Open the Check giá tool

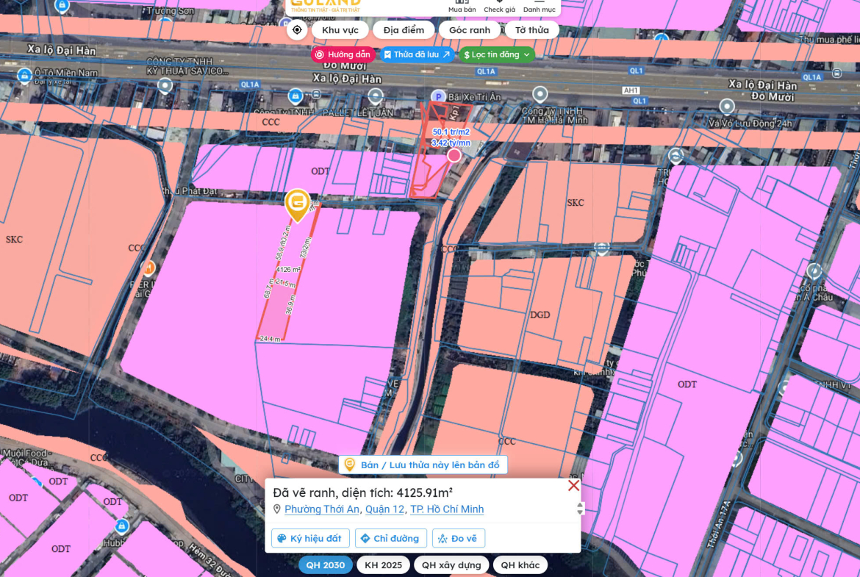click(499, 6)
